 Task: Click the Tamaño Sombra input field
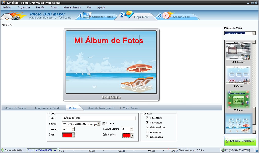(x=126, y=129)
